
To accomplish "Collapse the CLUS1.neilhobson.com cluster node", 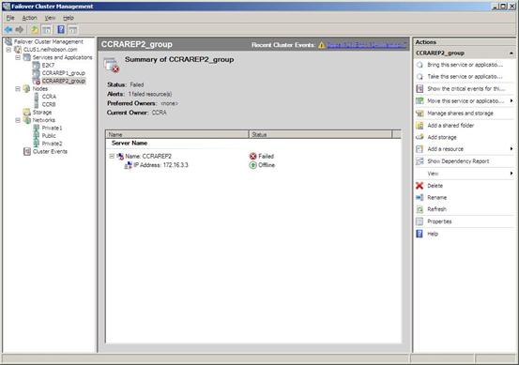I will click(x=8, y=50).
